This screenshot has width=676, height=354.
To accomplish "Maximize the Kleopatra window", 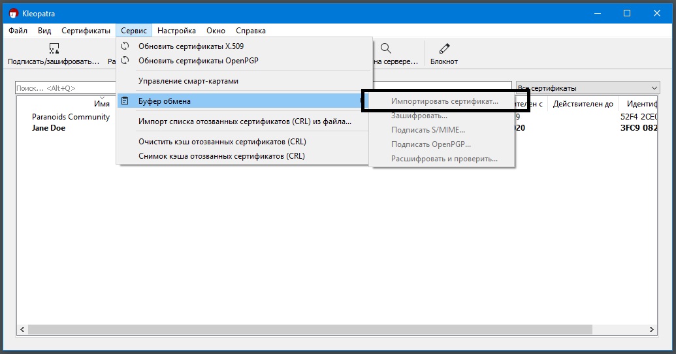I will (x=627, y=13).
